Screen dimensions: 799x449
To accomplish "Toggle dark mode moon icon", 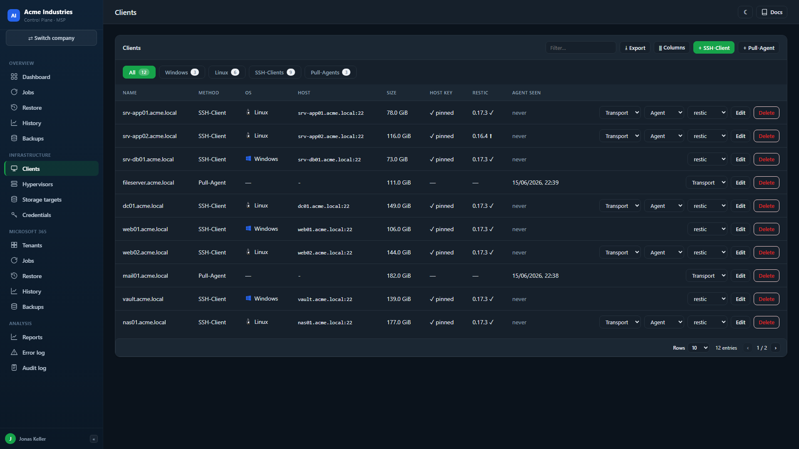I will pyautogui.click(x=745, y=12).
